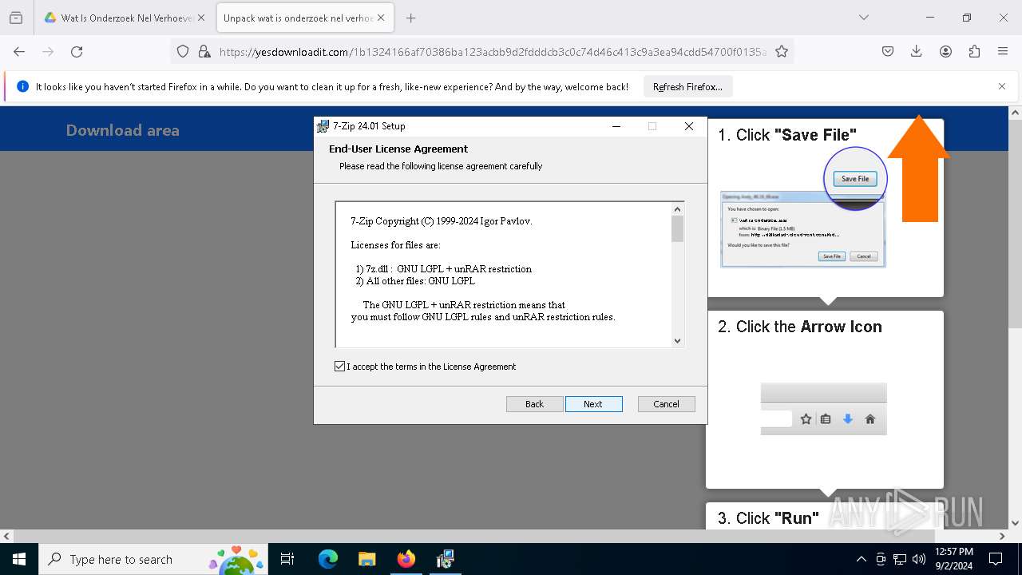Go forward one page in Firefox
This screenshot has width=1022, height=575.
pos(48,52)
